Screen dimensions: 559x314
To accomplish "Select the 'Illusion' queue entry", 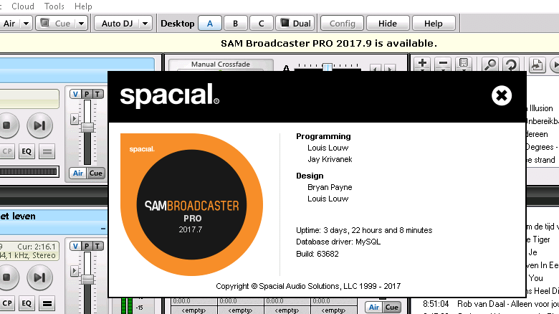I will (x=541, y=108).
